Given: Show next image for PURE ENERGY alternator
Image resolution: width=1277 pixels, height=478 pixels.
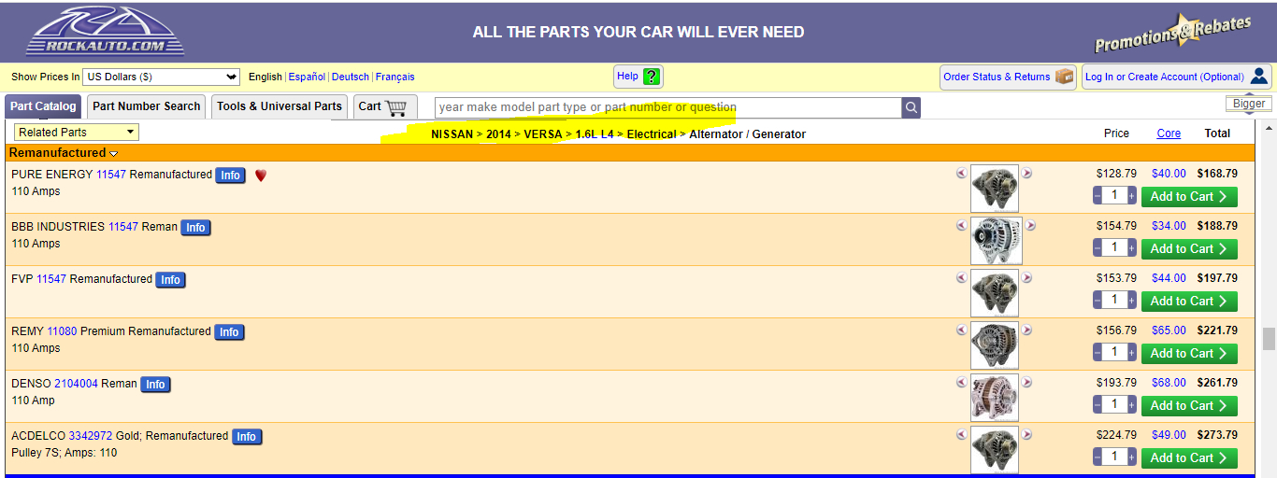Looking at the screenshot, I should 1027,173.
